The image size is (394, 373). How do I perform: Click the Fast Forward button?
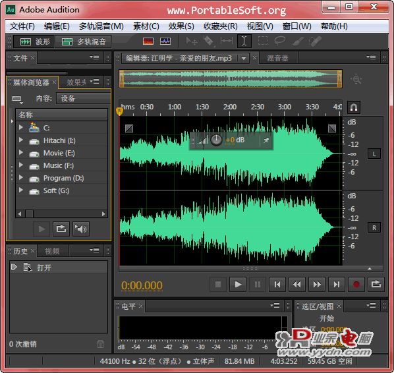click(x=317, y=284)
